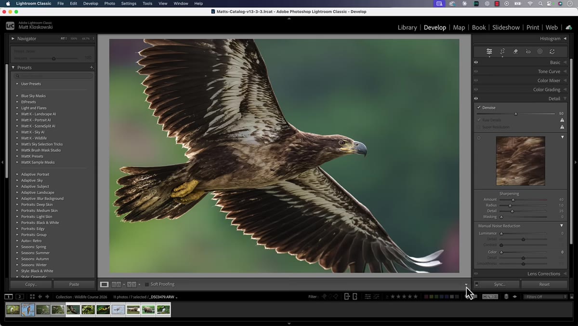Add a new preset with plus icon

[x=92, y=68]
